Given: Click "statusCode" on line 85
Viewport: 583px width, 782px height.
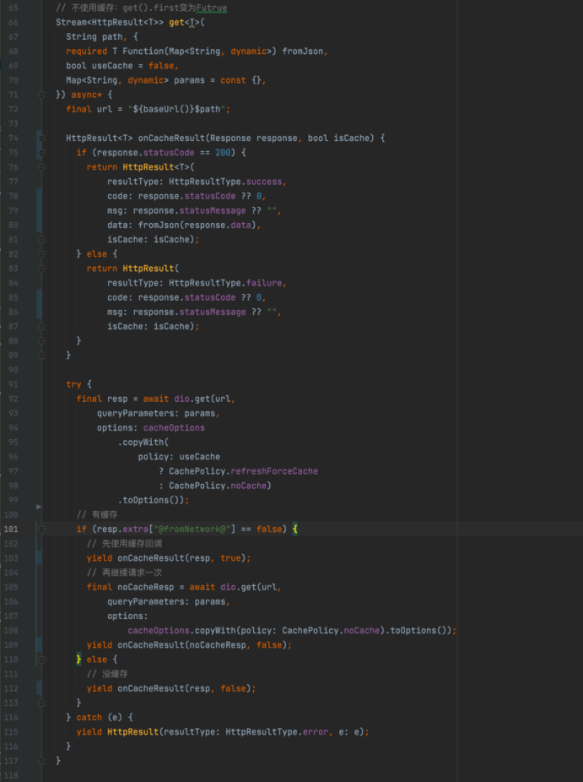Looking at the screenshot, I should [x=210, y=297].
